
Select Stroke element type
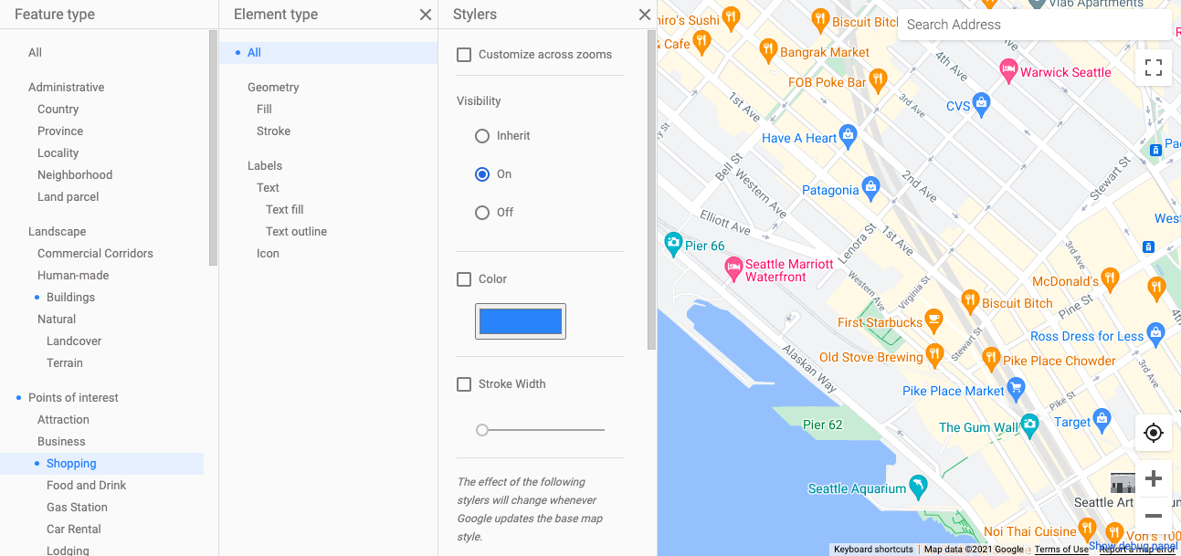click(x=274, y=131)
